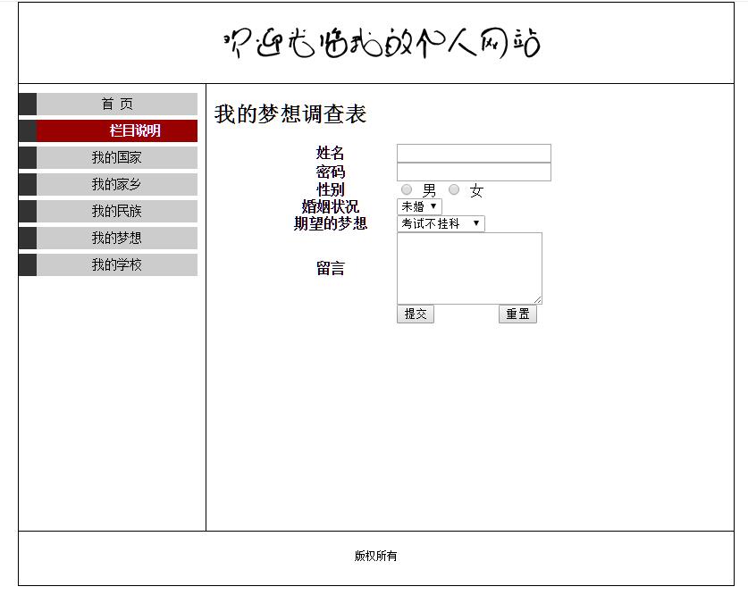Viewport: 748px width, 595px height.
Task: Click the dark block beside 首页
Action: click(28, 105)
